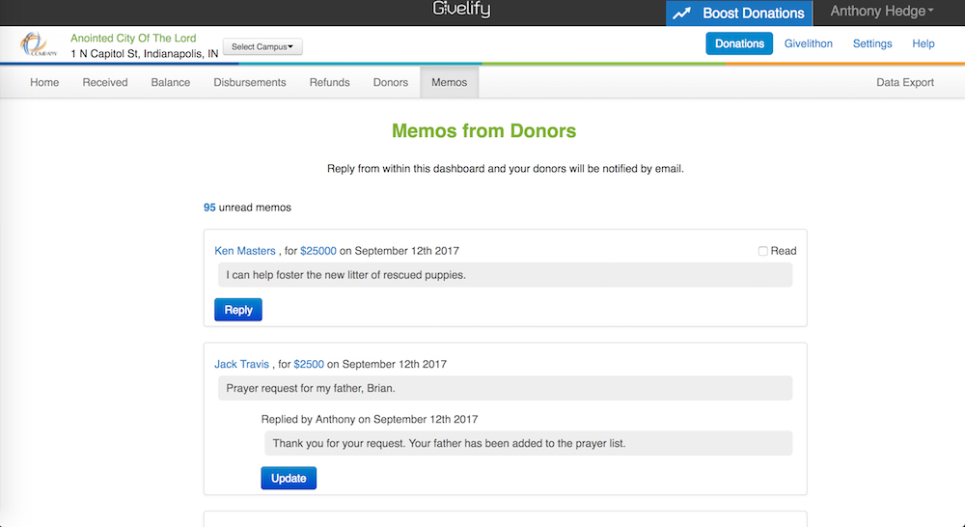Open the Settings menu item
The height and width of the screenshot is (527, 965).
tap(871, 43)
